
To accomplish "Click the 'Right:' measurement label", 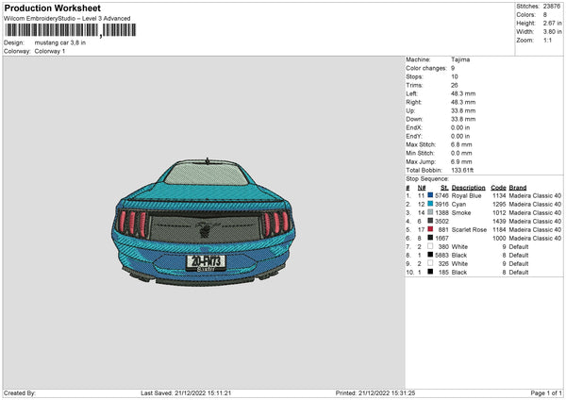I will pyautogui.click(x=414, y=102).
